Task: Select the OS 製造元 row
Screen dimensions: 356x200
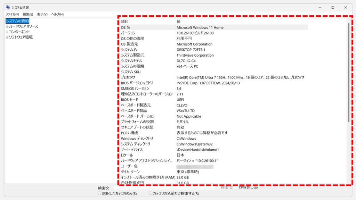Action: [x=214, y=44]
